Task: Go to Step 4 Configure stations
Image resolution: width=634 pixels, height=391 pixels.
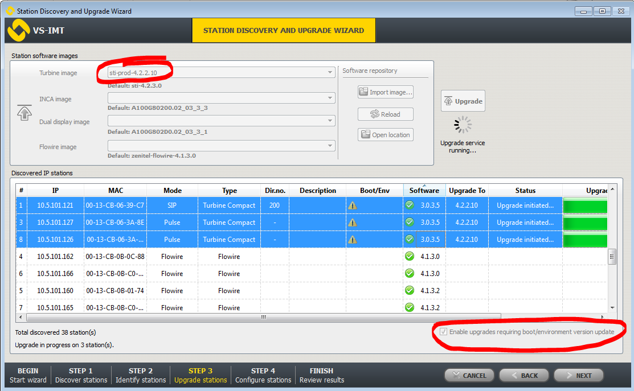Action: [263, 375]
